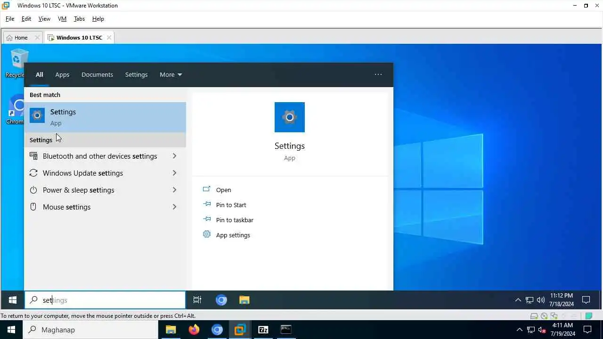Image resolution: width=603 pixels, height=339 pixels.
Task: Click the green VMware message log icon
Action: point(589,316)
